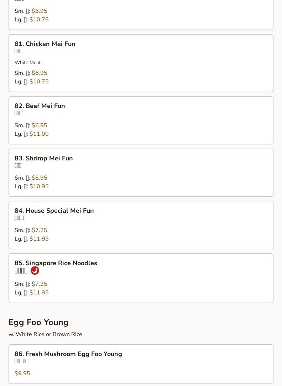Choose the large $10.75 Chicken Mei Fun price
Viewport: 282px width, 386px height.
pyautogui.click(x=39, y=82)
